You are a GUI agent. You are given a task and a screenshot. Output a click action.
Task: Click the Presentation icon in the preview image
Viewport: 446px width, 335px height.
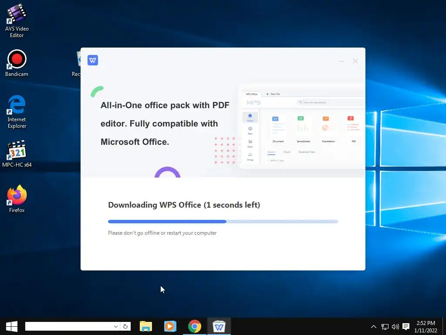tap(328, 125)
